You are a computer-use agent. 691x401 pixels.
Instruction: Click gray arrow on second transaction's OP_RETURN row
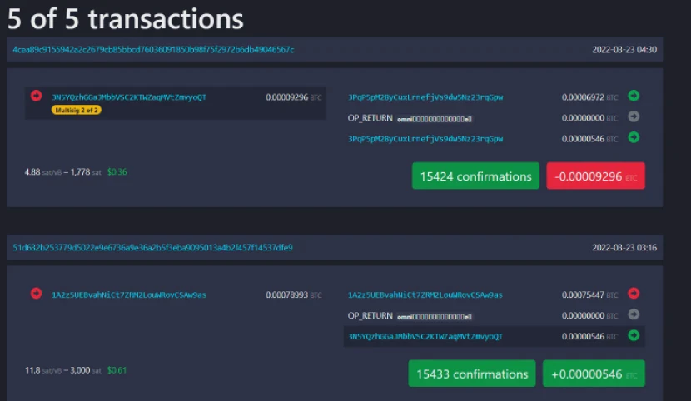click(x=634, y=315)
